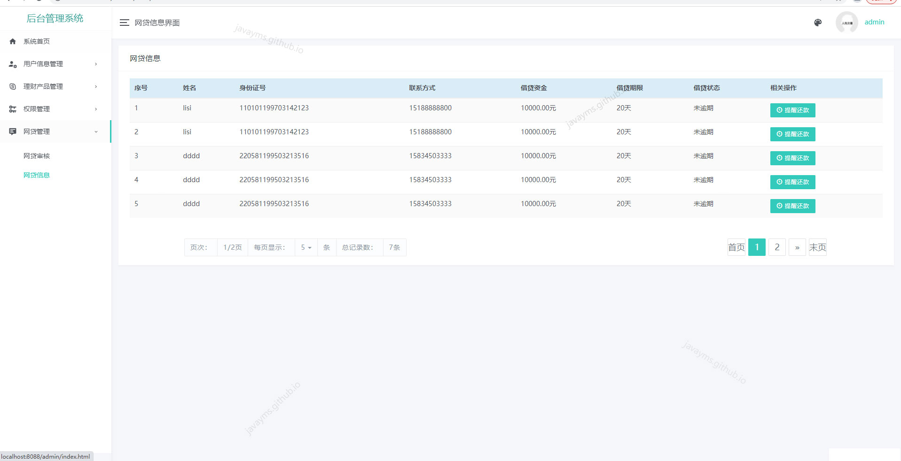Screen dimensions: 901x461
Task: Expand the 理财产品管理 submenu chevron
Action: pos(96,86)
